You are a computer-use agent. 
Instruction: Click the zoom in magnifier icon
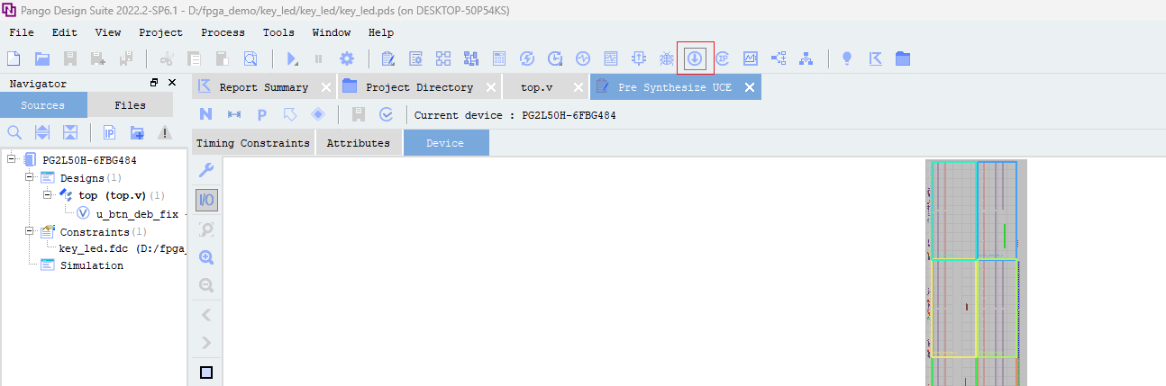(206, 257)
